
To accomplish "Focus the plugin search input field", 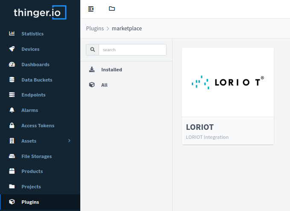I will tap(132, 50).
